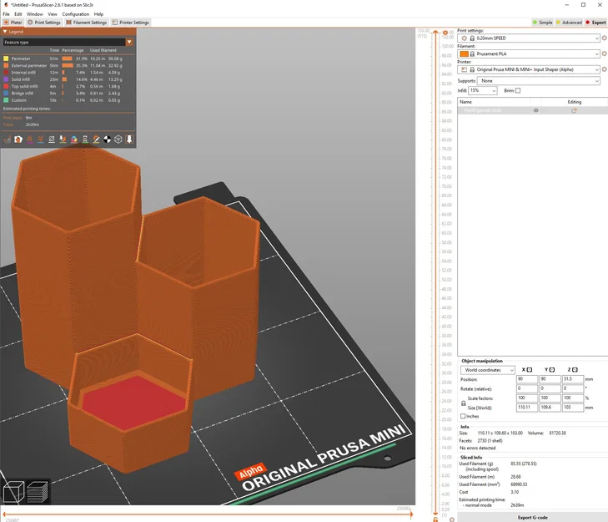Switch to Advanced mode
This screenshot has height=522, width=608.
(x=569, y=23)
